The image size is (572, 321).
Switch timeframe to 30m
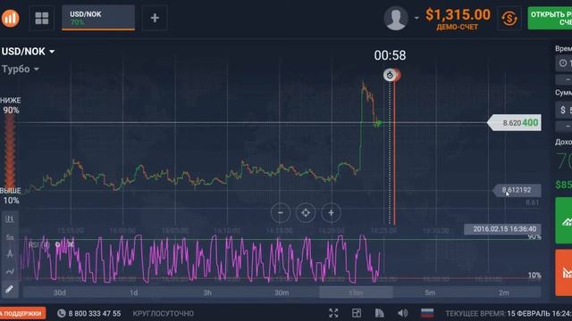pos(282,292)
